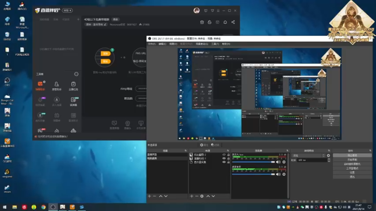Viewport: 376px width, 211px height.
Task: Add a new scene with plus icon
Action: pos(149,196)
